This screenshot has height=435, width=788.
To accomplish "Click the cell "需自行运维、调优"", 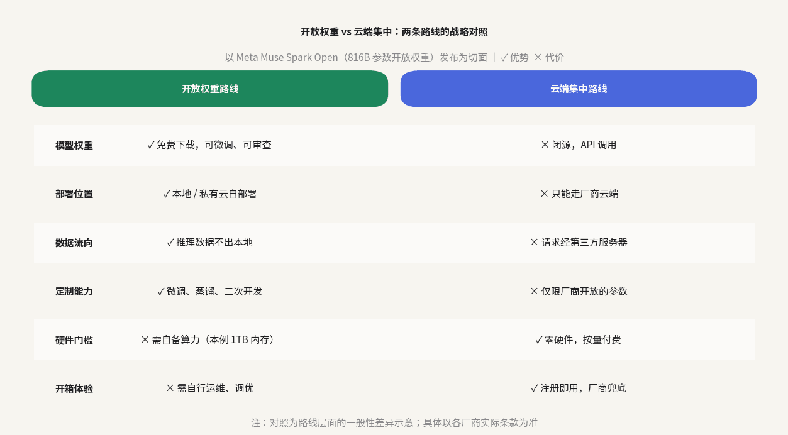I will (x=209, y=388).
